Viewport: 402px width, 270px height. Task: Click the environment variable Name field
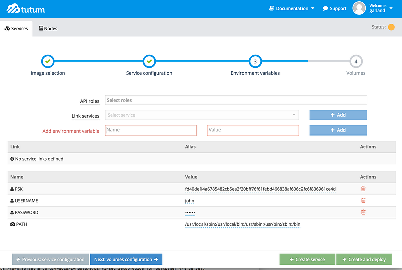tap(151, 130)
